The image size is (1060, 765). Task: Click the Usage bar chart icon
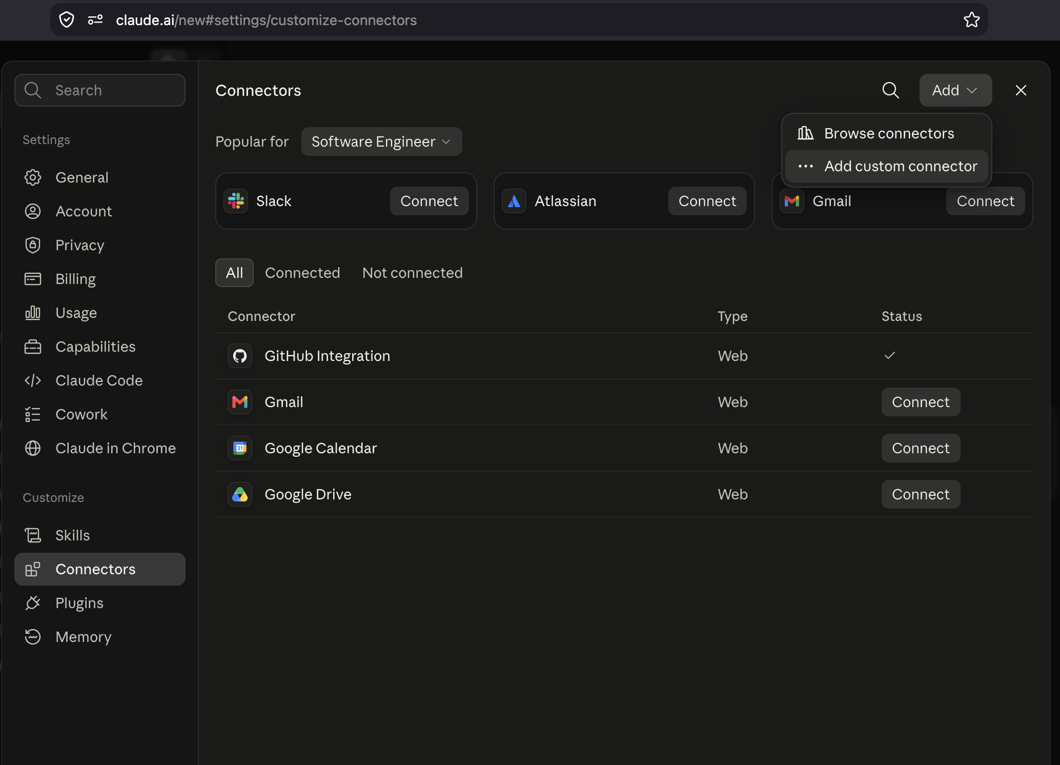click(x=33, y=313)
